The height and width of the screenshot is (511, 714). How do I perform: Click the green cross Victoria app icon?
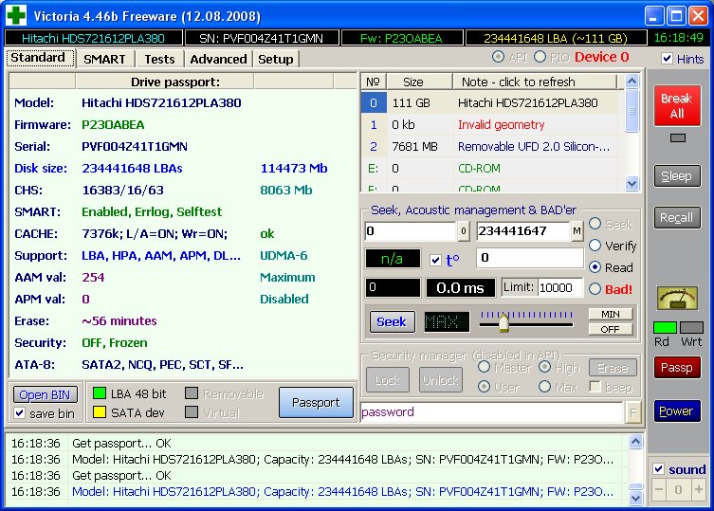pos(16,15)
